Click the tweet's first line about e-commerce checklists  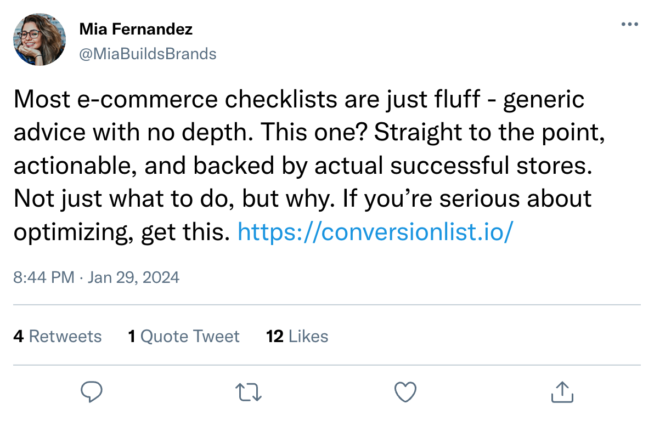pos(298,100)
